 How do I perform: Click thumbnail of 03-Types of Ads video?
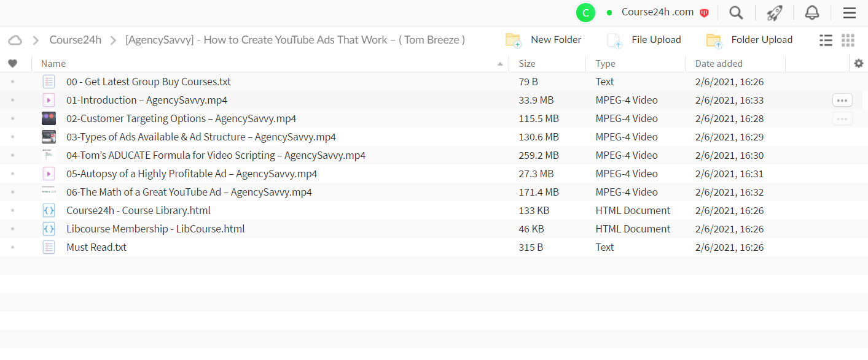coord(49,137)
